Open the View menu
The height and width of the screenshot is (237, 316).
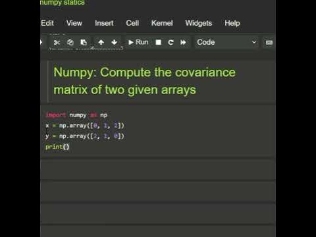(x=74, y=23)
